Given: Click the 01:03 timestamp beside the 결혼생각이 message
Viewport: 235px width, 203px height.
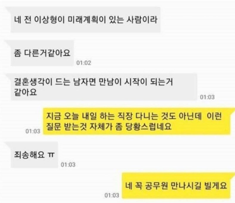Looking at the screenshot, I should pos(207,97).
